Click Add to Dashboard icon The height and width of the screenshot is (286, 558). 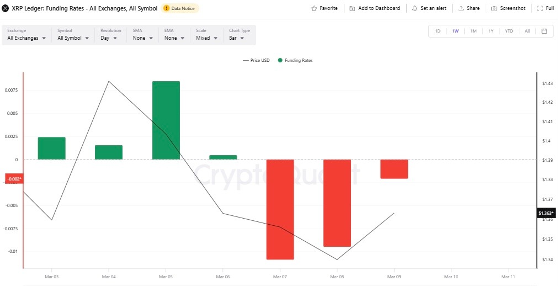click(x=352, y=8)
